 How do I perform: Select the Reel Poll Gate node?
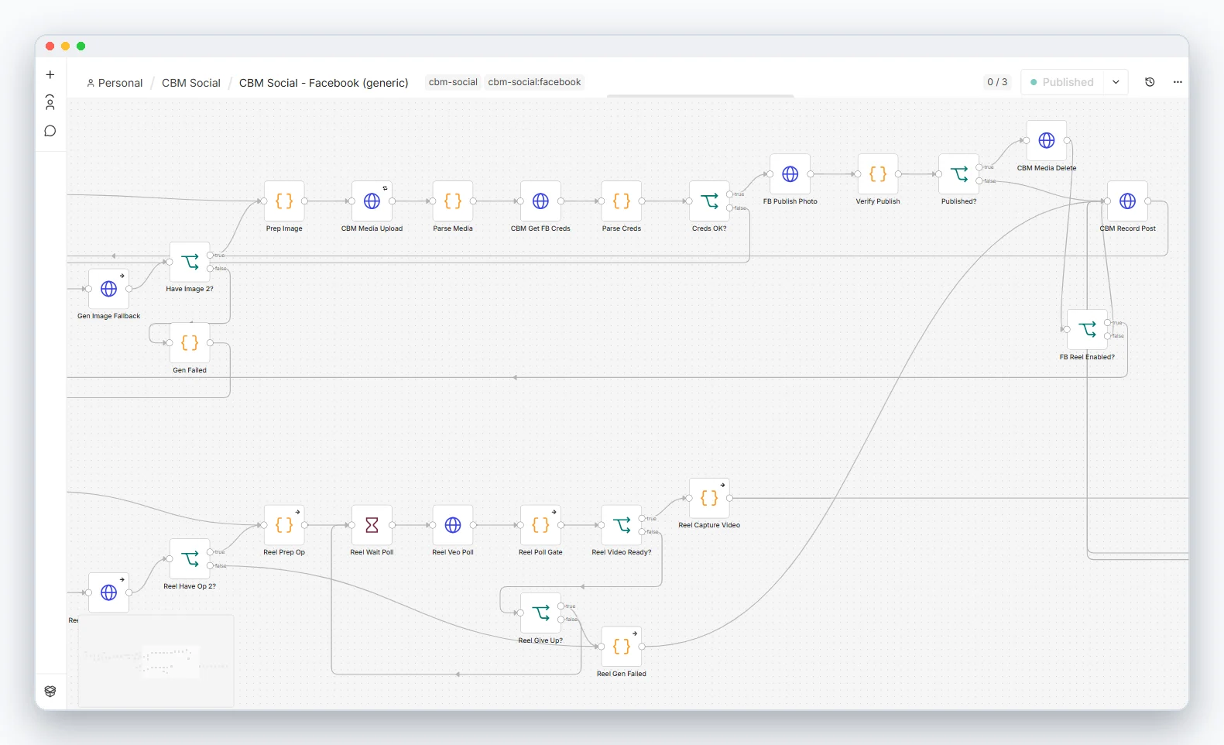tap(540, 525)
